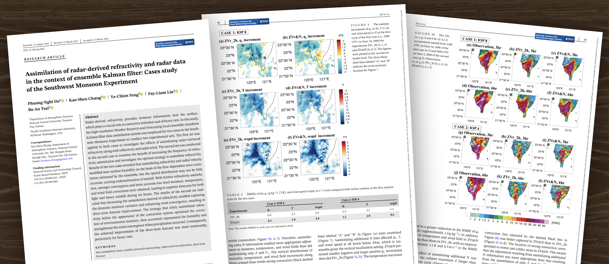Image resolution: width=609 pixels, height=264 pixels.
Task: Click the 'KEYWORDS' heading
Action: (105, 247)
